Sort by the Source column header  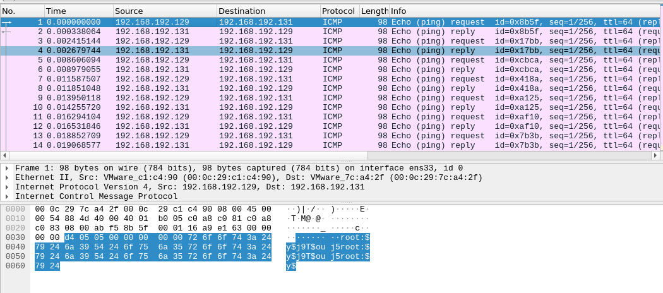coord(164,11)
